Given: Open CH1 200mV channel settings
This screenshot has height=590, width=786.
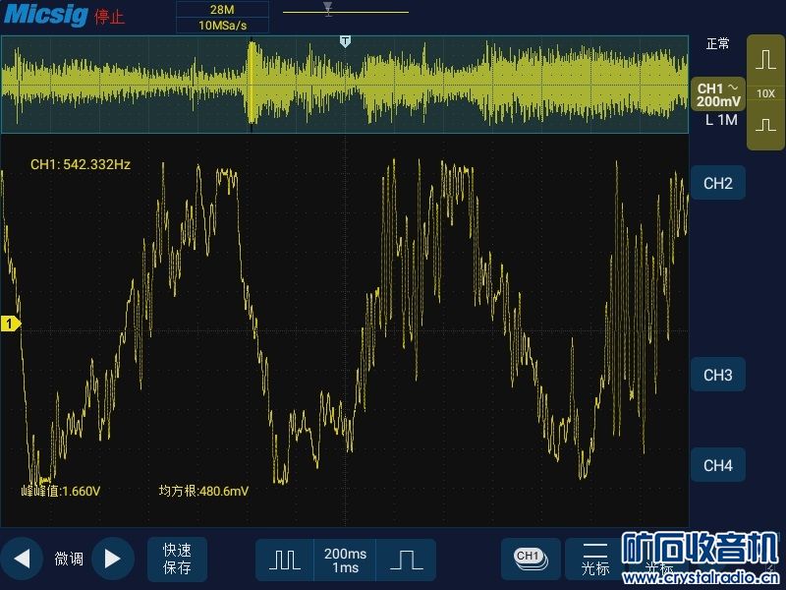Looking at the screenshot, I should [718, 94].
